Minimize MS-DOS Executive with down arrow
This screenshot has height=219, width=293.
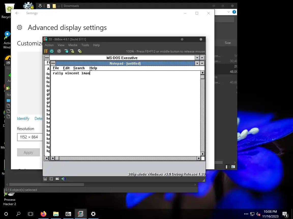click(197, 58)
